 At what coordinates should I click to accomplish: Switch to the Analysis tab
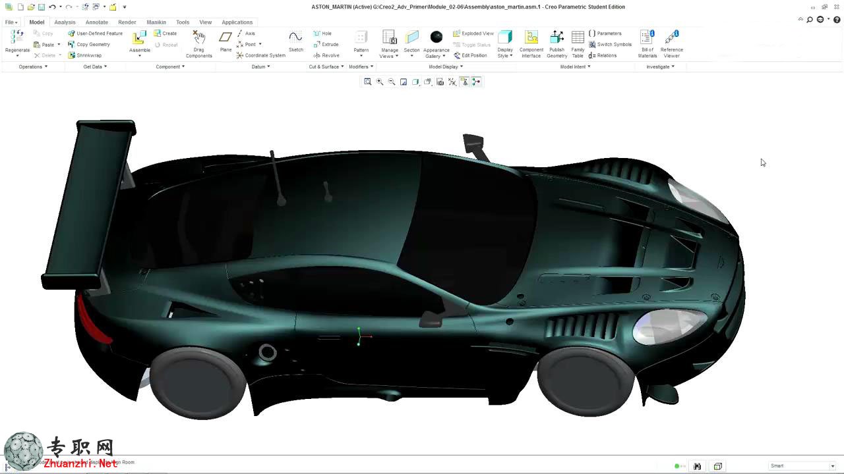tap(65, 22)
